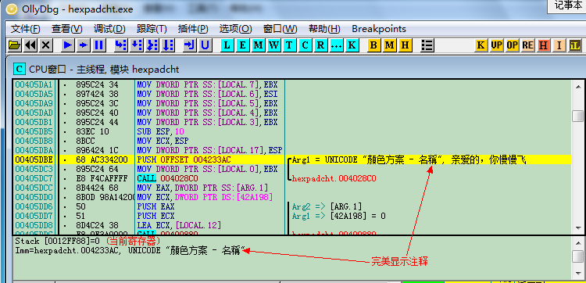Viewport: 586px width, 283px height.
Task: Open the 帮助(H) menu
Action: point(324,29)
